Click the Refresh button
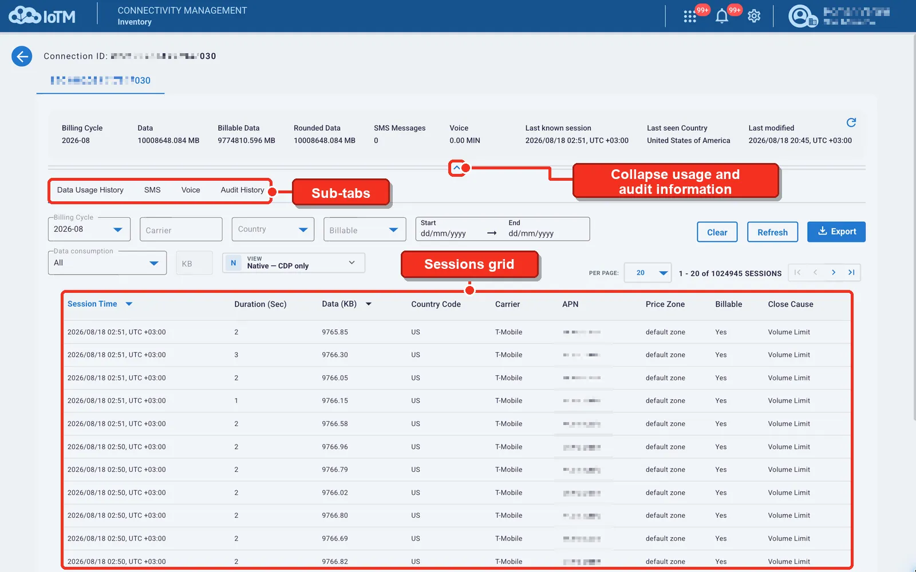Viewport: 916px width, 572px height. pos(772,232)
